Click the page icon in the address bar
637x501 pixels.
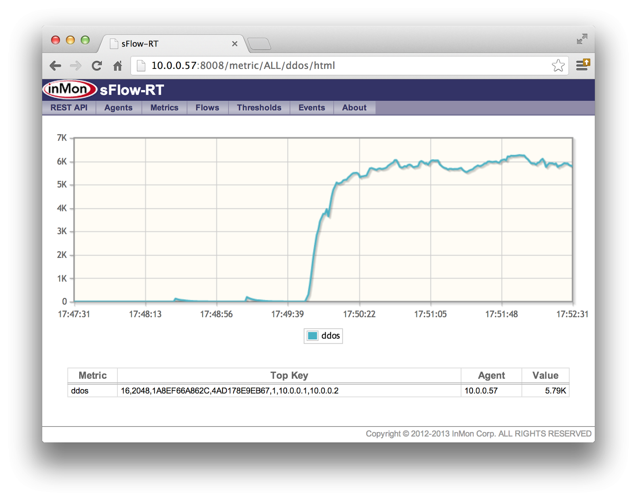tap(141, 65)
